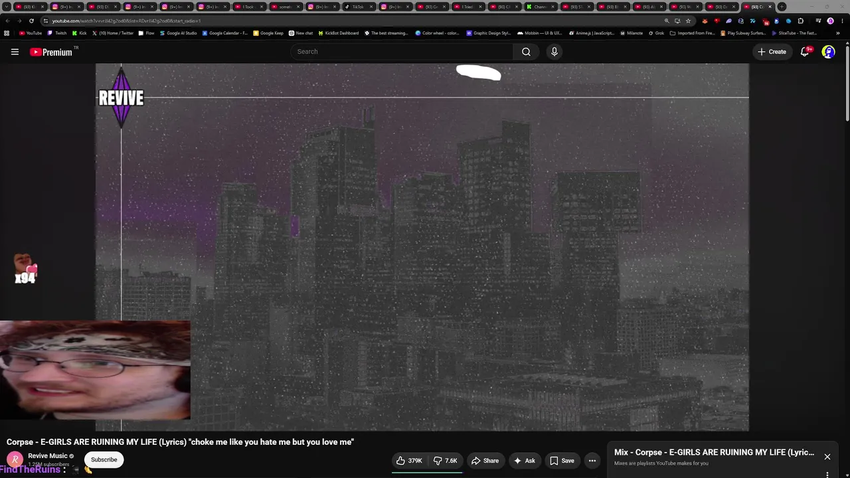
Task: Open Chrome three-dot menu
Action: [843, 21]
